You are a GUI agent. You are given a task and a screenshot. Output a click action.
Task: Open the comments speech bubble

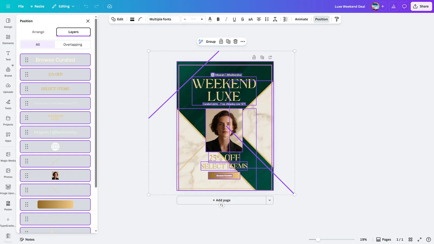404,6
